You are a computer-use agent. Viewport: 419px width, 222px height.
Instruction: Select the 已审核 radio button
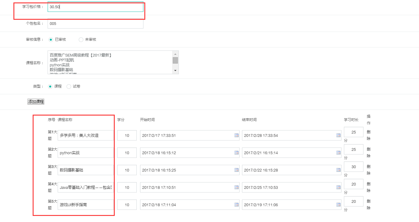point(51,40)
